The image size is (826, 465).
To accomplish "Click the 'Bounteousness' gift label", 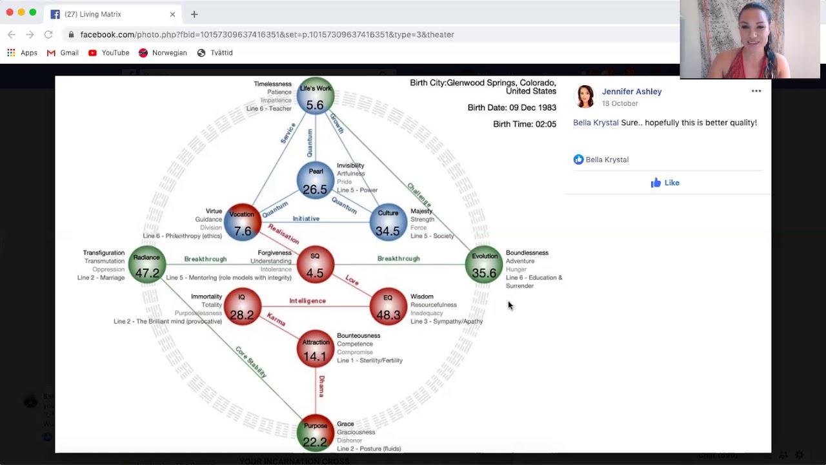I will click(x=359, y=336).
